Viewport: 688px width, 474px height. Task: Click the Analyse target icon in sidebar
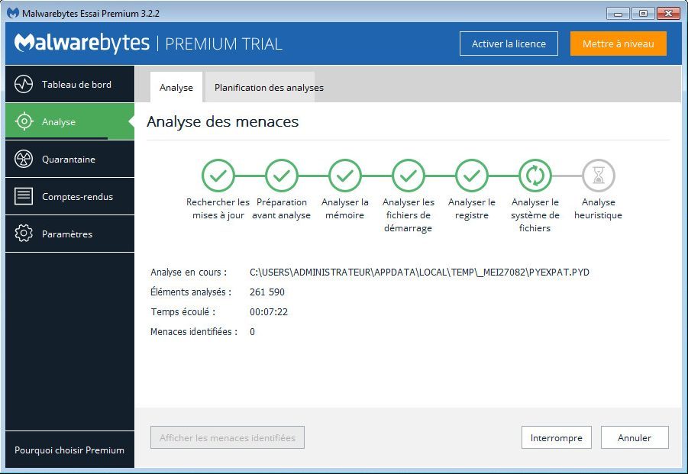24,121
